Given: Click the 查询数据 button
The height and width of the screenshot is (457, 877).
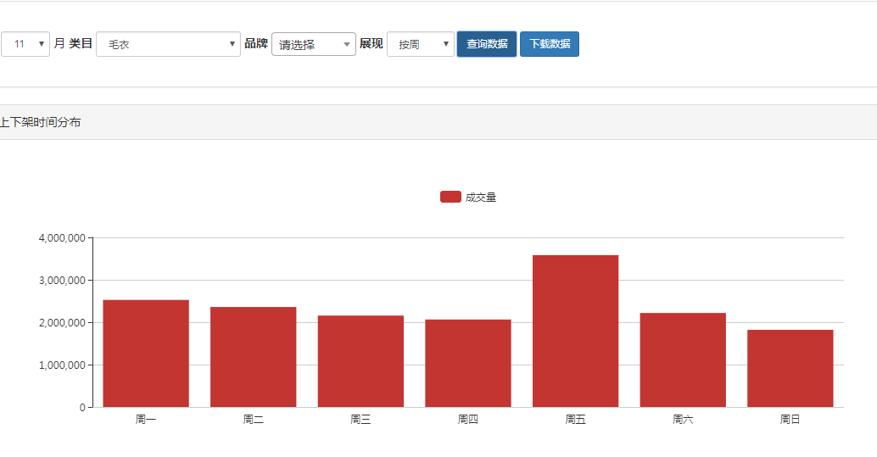Looking at the screenshot, I should (x=487, y=44).
